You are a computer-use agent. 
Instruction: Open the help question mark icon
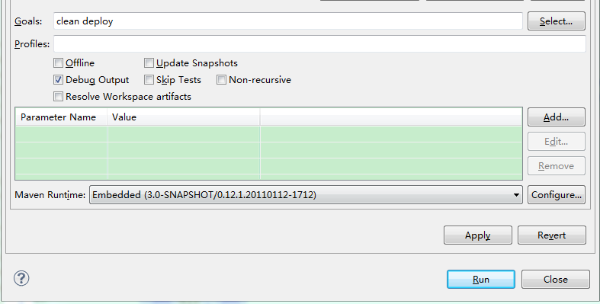tap(21, 278)
